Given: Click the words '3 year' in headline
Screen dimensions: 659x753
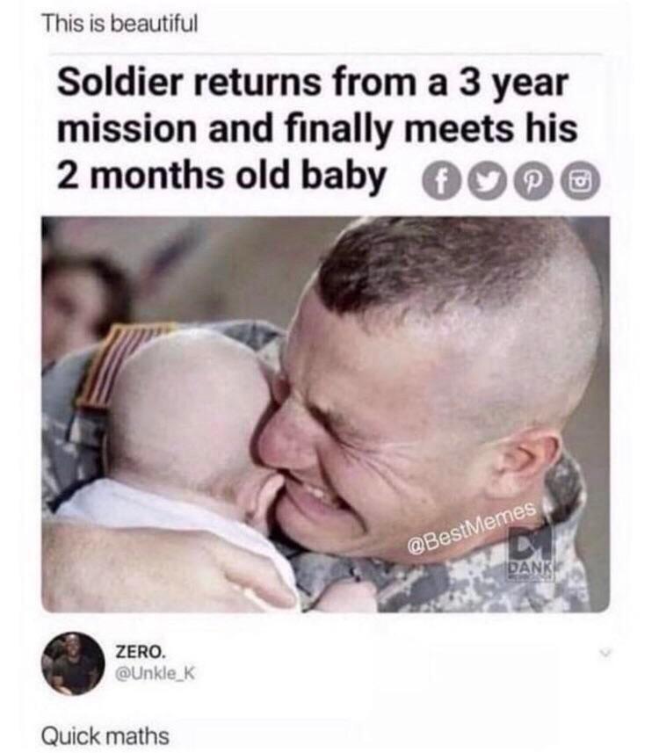Looking at the screenshot, I should tap(513, 83).
